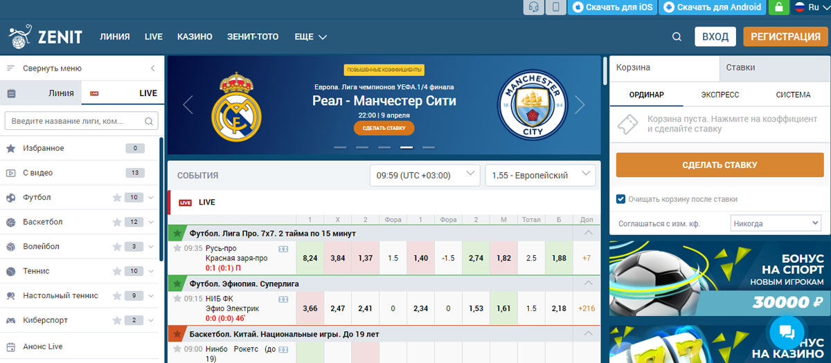The height and width of the screenshot is (363, 831).
Task: Collapse the Эфиопия Суперлига league block
Action: point(589,283)
